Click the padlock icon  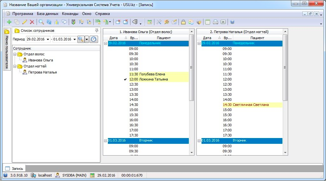pyautogui.click(x=183, y=22)
